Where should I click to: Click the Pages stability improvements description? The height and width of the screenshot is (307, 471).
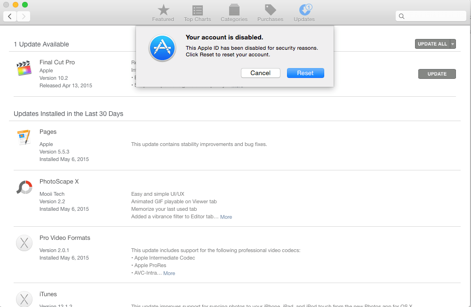click(x=199, y=144)
